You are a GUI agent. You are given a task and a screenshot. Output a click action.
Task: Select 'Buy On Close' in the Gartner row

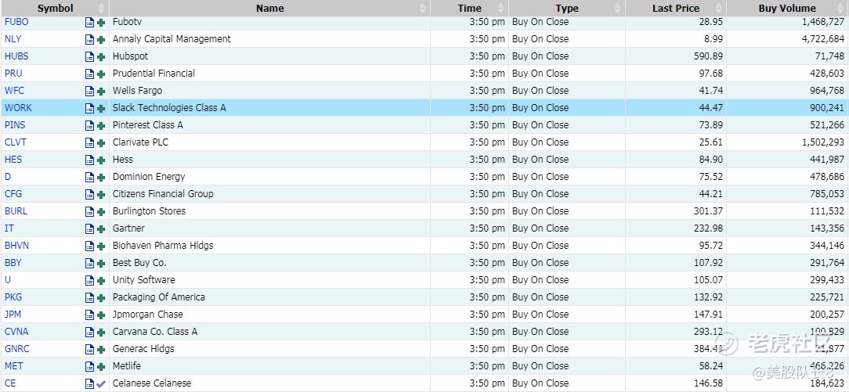[540, 228]
